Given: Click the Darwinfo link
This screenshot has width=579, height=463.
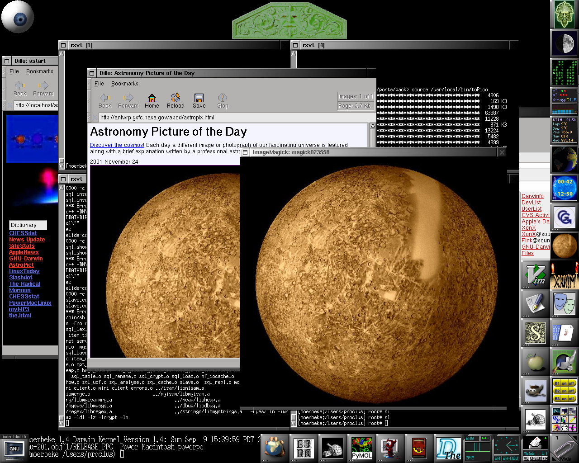Looking at the screenshot, I should (532, 196).
